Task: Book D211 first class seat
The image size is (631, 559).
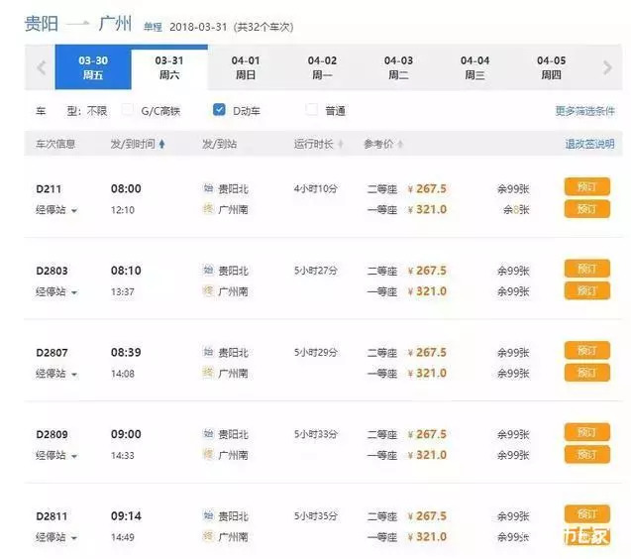Action: (587, 209)
